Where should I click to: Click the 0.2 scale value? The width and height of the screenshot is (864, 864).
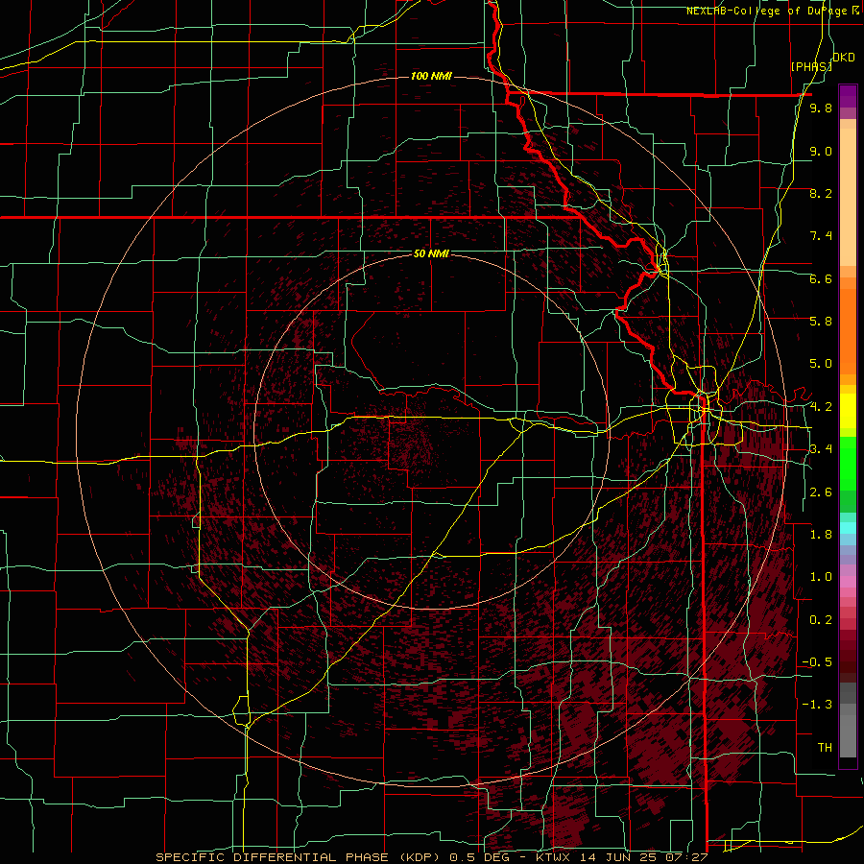tap(821, 620)
